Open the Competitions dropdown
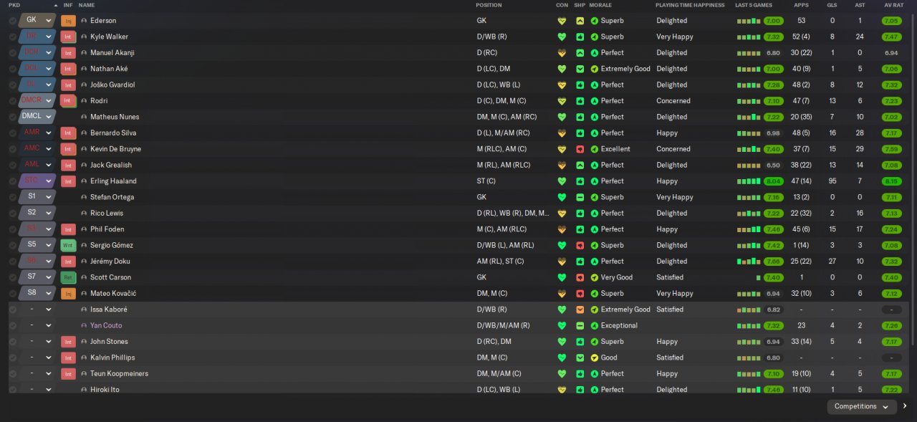Viewport: 917px width, 422px height. [862, 406]
